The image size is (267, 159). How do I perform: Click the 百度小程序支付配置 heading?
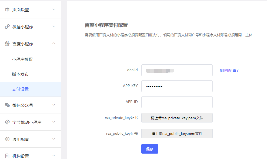[106, 25]
